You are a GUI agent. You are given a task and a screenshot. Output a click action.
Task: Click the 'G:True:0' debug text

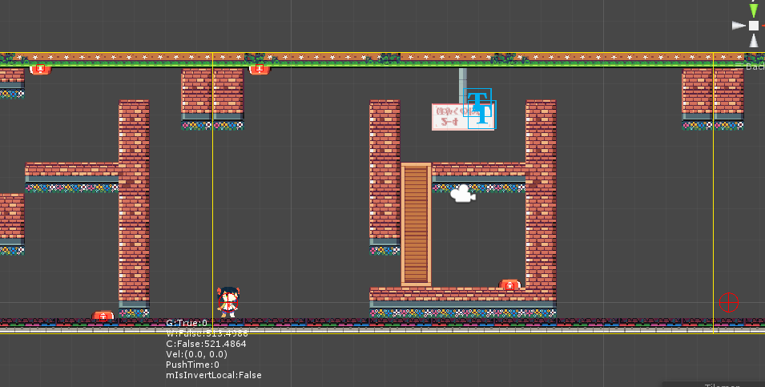coord(187,323)
